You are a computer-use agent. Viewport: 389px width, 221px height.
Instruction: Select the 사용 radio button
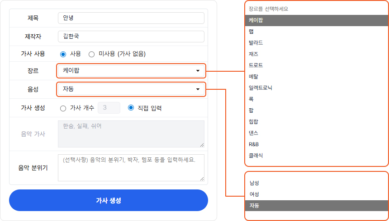click(63, 54)
